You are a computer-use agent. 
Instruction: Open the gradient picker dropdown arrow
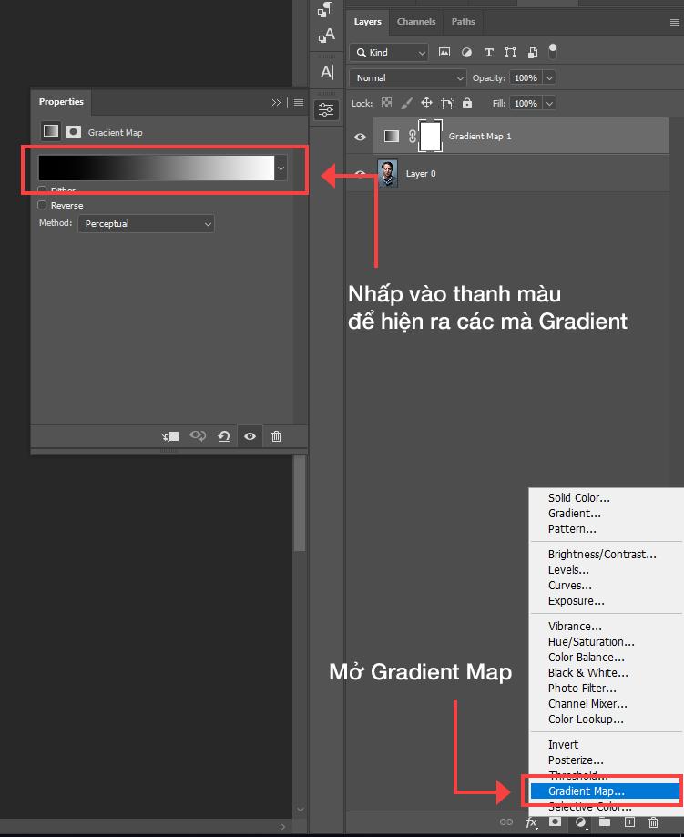pos(281,168)
